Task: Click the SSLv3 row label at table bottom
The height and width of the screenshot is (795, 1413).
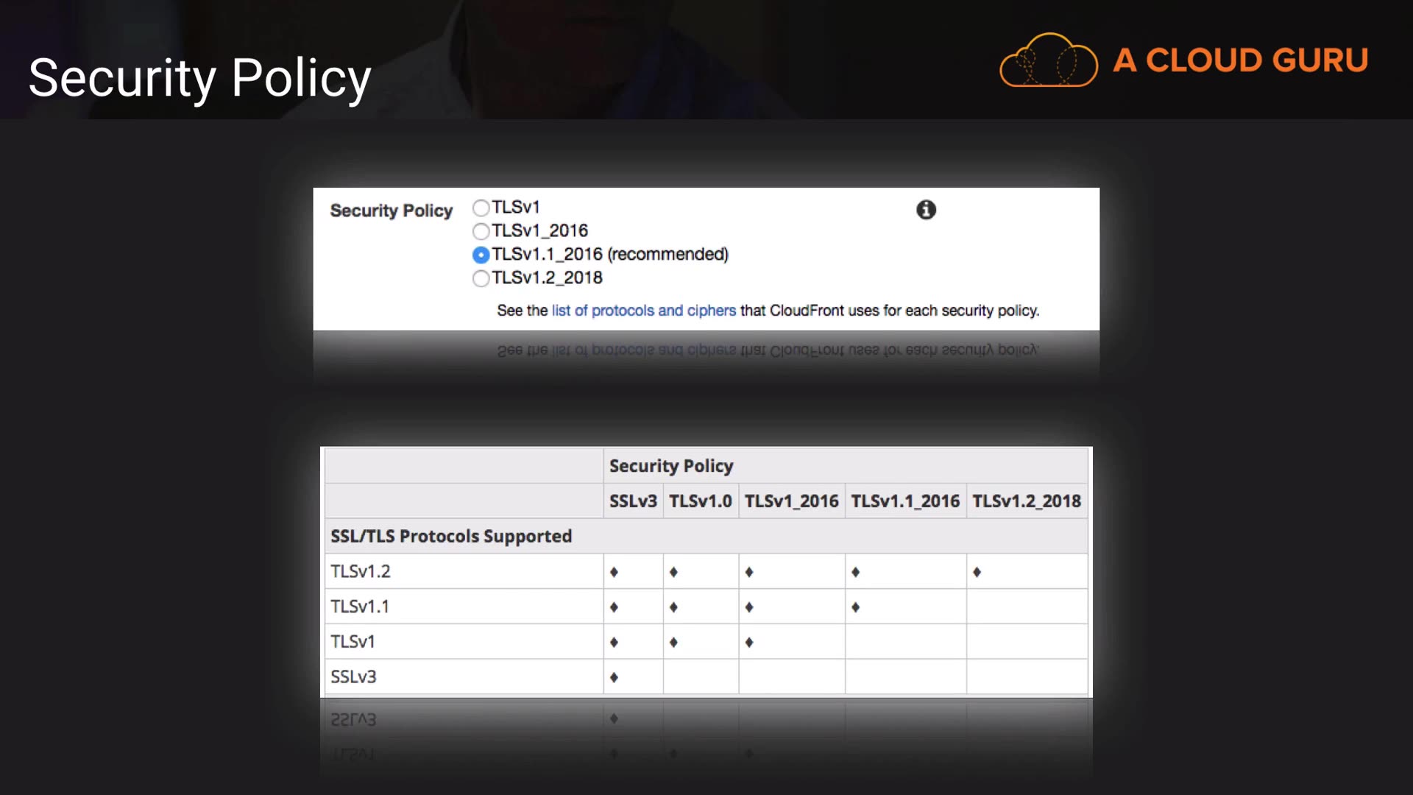Action: (x=353, y=676)
